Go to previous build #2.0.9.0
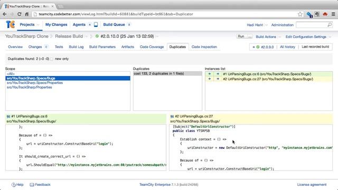 [267, 47]
